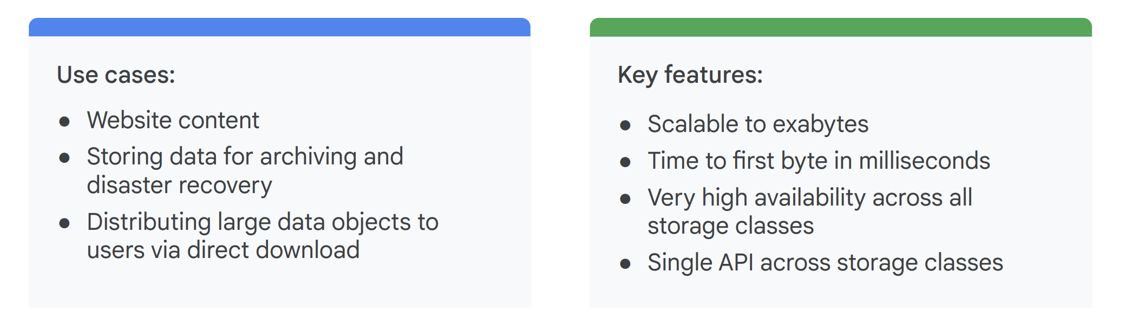The height and width of the screenshot is (331, 1125).
Task: Click the green header bar above Key features
Action: [840, 27]
